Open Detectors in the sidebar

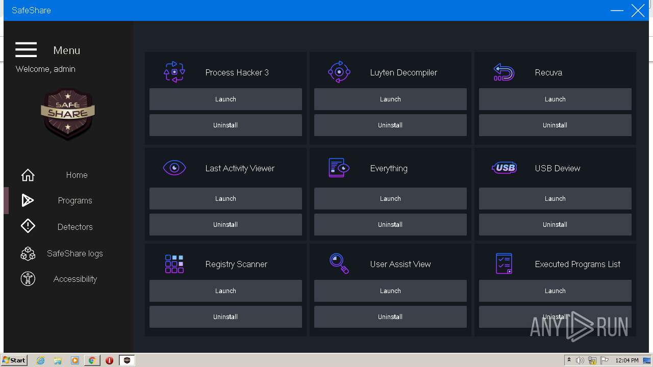[x=75, y=227]
